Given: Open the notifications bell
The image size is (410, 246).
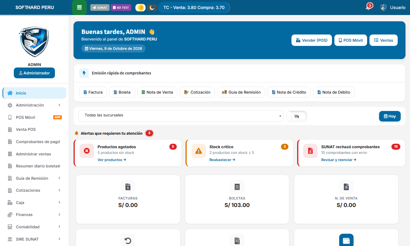Looking at the screenshot, I should tap(368, 7).
